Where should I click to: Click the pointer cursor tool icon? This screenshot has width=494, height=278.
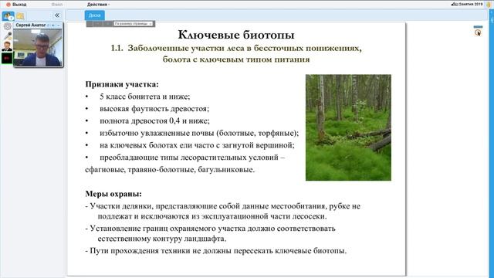(478, 32)
